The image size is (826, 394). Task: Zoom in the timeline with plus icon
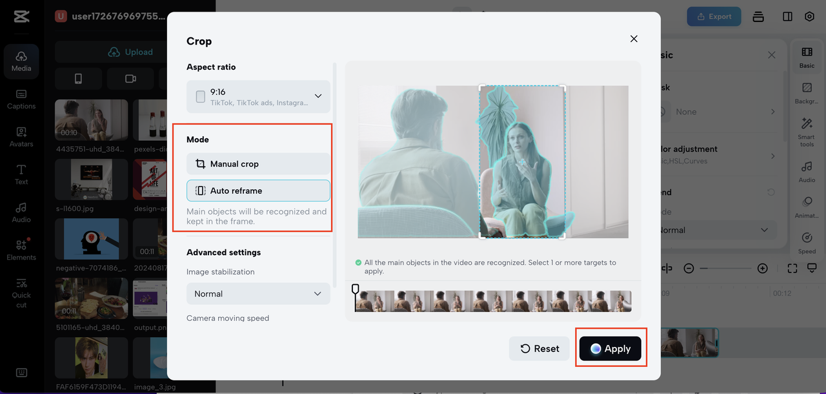pyautogui.click(x=762, y=268)
